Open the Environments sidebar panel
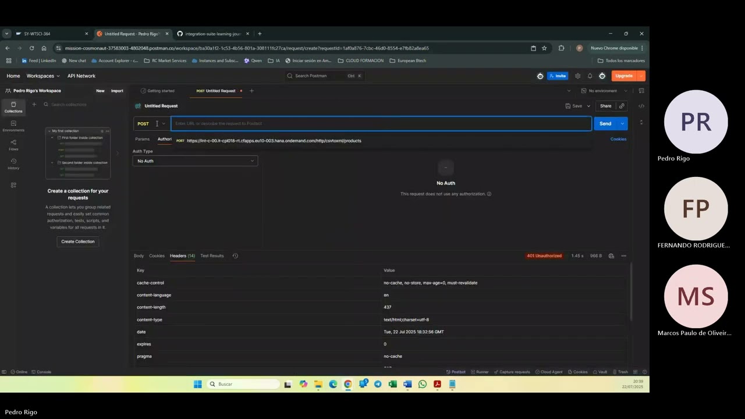The image size is (745, 419). pos(13,126)
